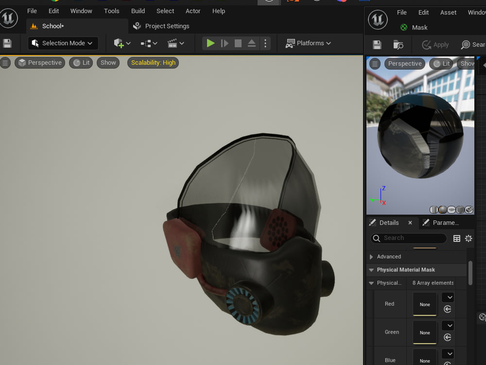Click the Red physical material None thumbnail
The image size is (486, 365).
click(x=425, y=304)
